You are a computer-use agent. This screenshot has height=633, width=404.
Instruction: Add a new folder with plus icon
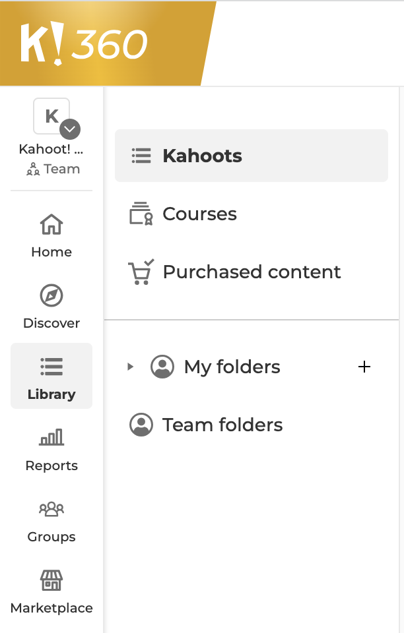pyautogui.click(x=364, y=367)
